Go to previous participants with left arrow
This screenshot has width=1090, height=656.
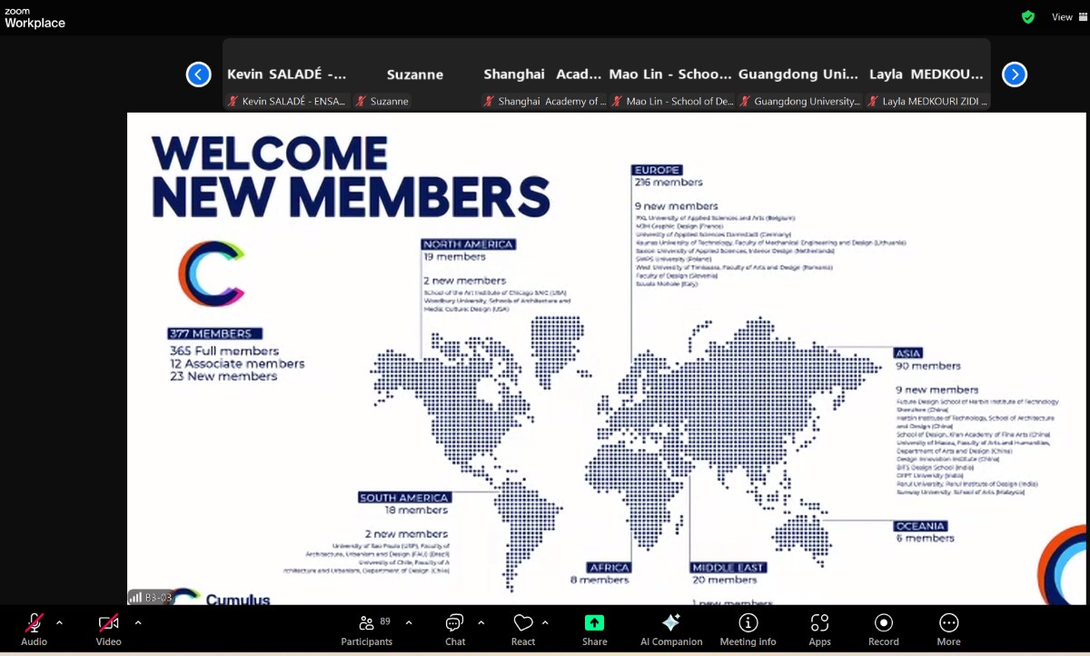[199, 75]
